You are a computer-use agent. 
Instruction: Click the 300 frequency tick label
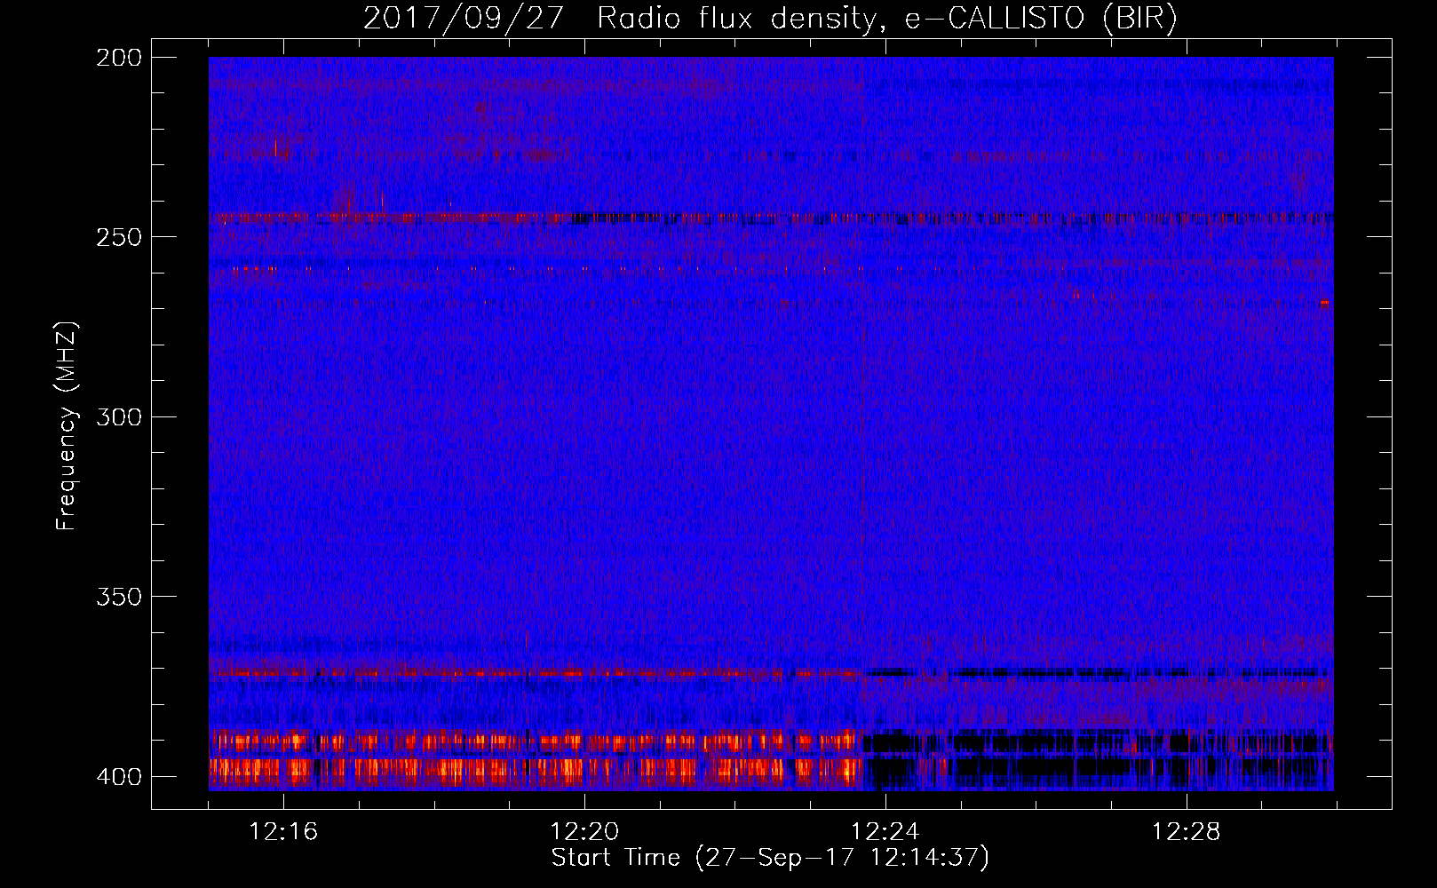pyautogui.click(x=118, y=416)
